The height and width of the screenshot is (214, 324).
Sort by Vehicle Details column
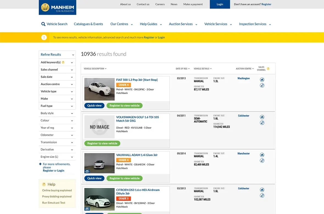tap(203, 69)
